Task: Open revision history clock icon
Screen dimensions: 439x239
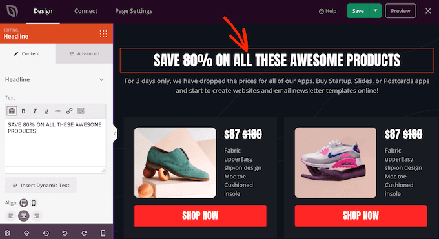Action: [x=46, y=233]
